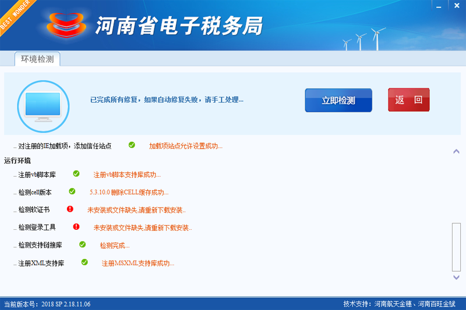Select the 检测cell版本 item
The image size is (466, 310).
pyautogui.click(x=35, y=193)
